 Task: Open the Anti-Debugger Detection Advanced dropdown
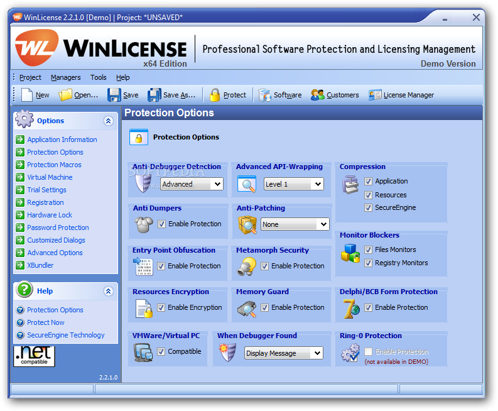coord(192,184)
